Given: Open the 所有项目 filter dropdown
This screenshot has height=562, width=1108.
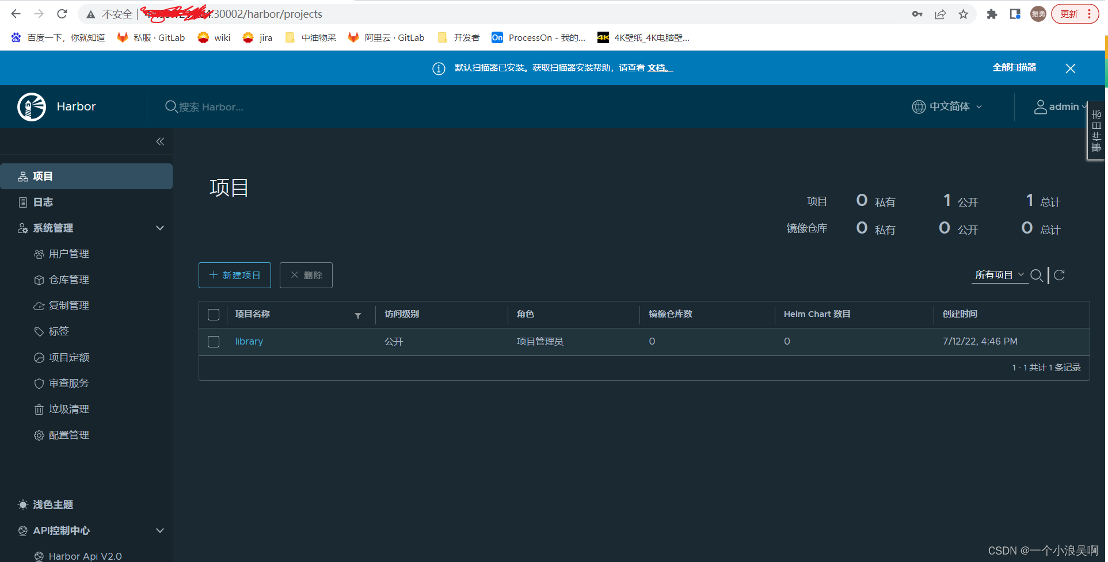Looking at the screenshot, I should [x=999, y=275].
